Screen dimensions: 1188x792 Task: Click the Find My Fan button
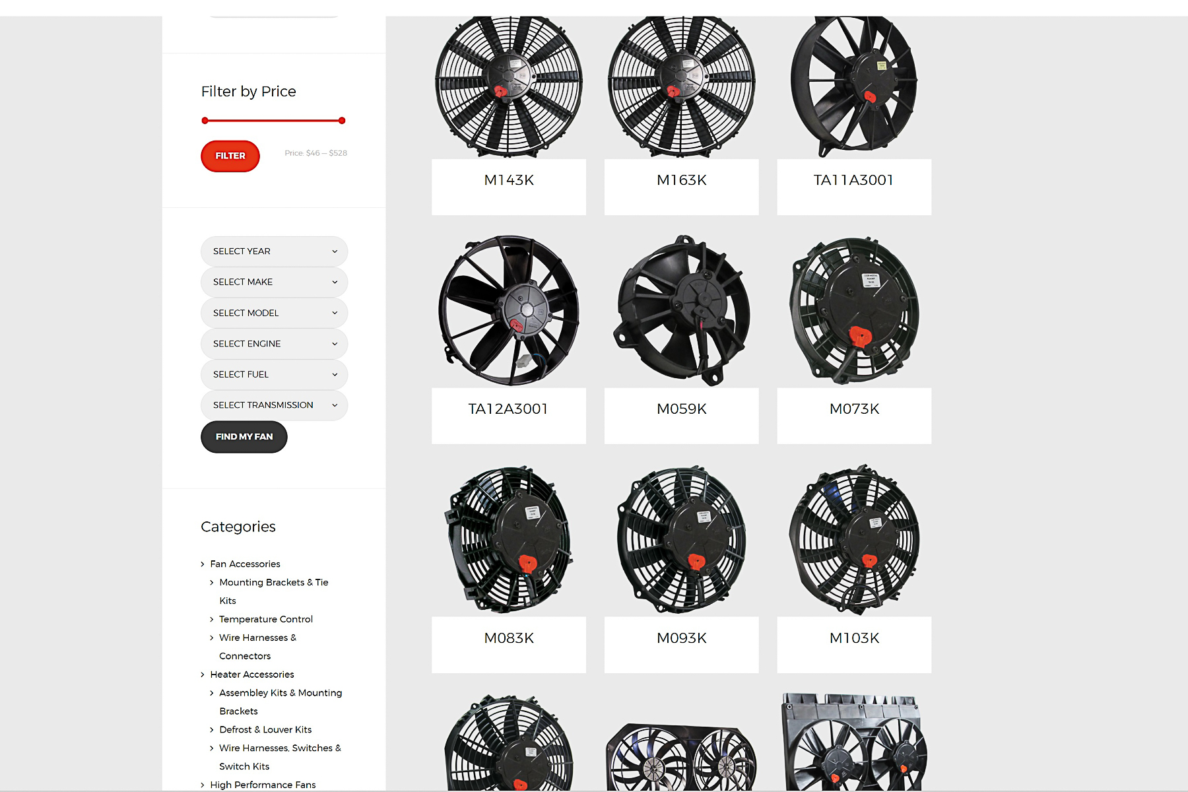pyautogui.click(x=244, y=437)
